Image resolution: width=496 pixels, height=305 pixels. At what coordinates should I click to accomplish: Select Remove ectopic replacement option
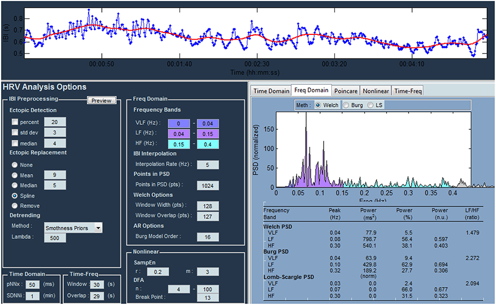(x=14, y=206)
